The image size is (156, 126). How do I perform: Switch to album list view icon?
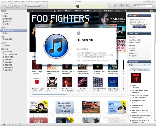pyautogui.click(x=120, y=6)
